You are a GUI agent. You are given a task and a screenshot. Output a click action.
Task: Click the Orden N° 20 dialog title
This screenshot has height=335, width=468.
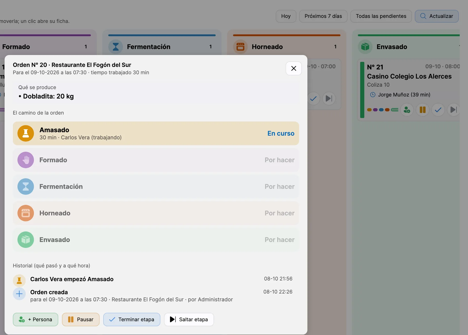[72, 65]
